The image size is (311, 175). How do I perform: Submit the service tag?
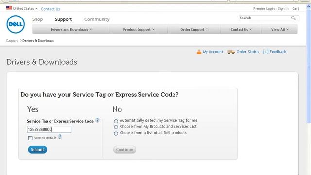[x=37, y=150]
